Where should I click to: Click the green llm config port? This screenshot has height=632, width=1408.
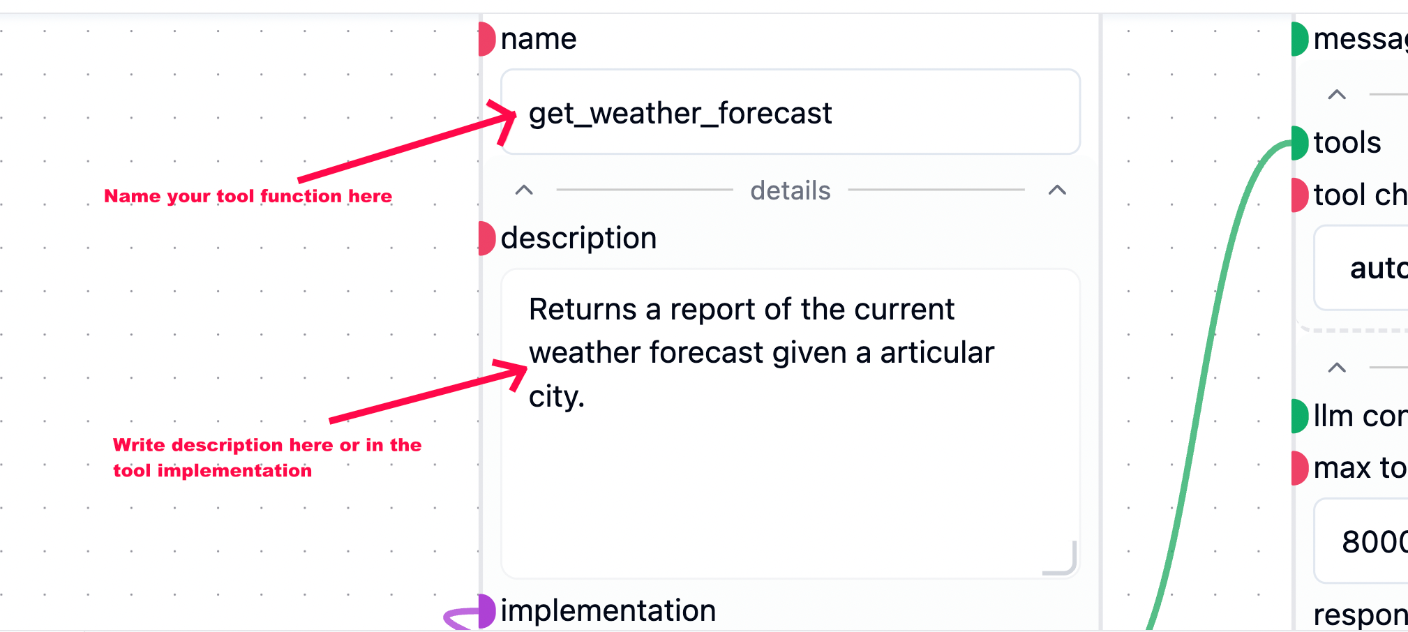(x=1298, y=416)
